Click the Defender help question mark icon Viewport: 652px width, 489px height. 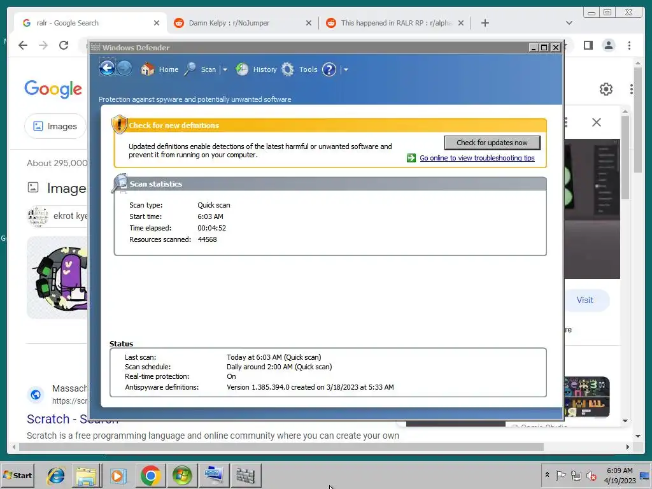tap(329, 69)
